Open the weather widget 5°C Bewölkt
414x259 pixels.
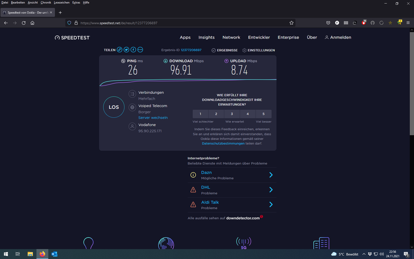click(345, 254)
